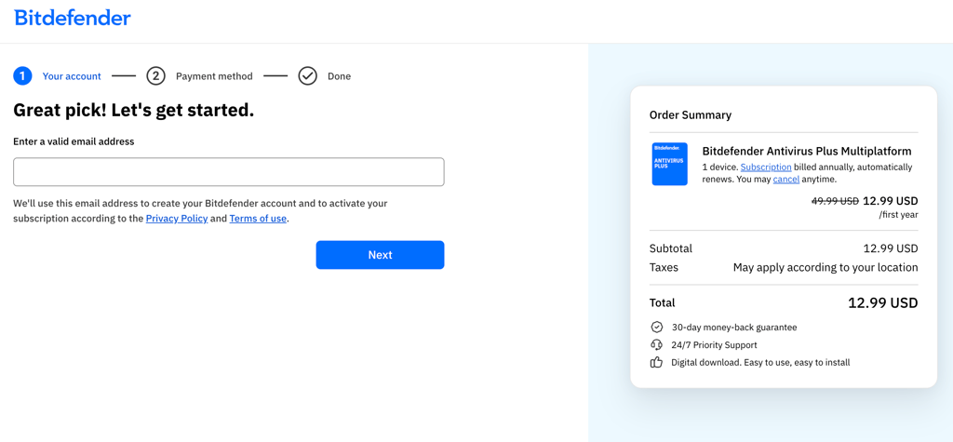
Task: Click the blue Next button
Action: pyautogui.click(x=380, y=255)
